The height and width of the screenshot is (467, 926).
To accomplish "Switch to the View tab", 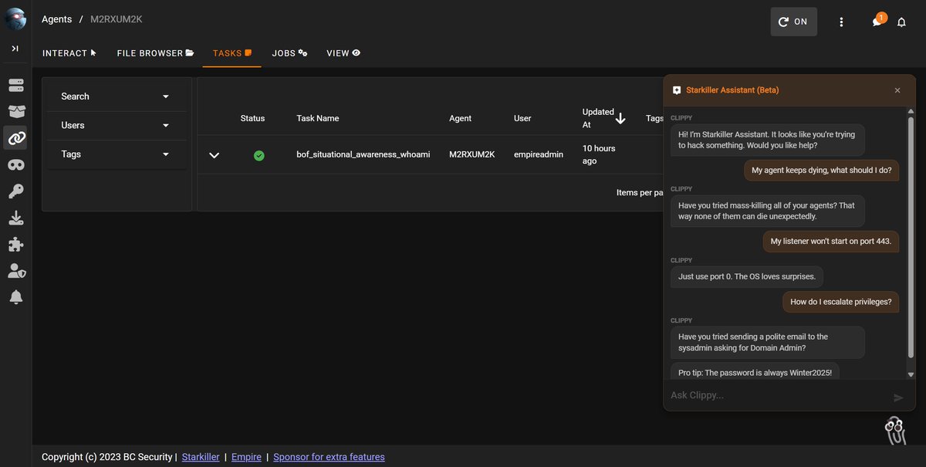I will point(343,53).
